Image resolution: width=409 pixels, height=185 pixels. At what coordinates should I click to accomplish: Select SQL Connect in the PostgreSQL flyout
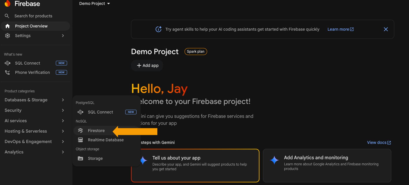(x=106, y=112)
